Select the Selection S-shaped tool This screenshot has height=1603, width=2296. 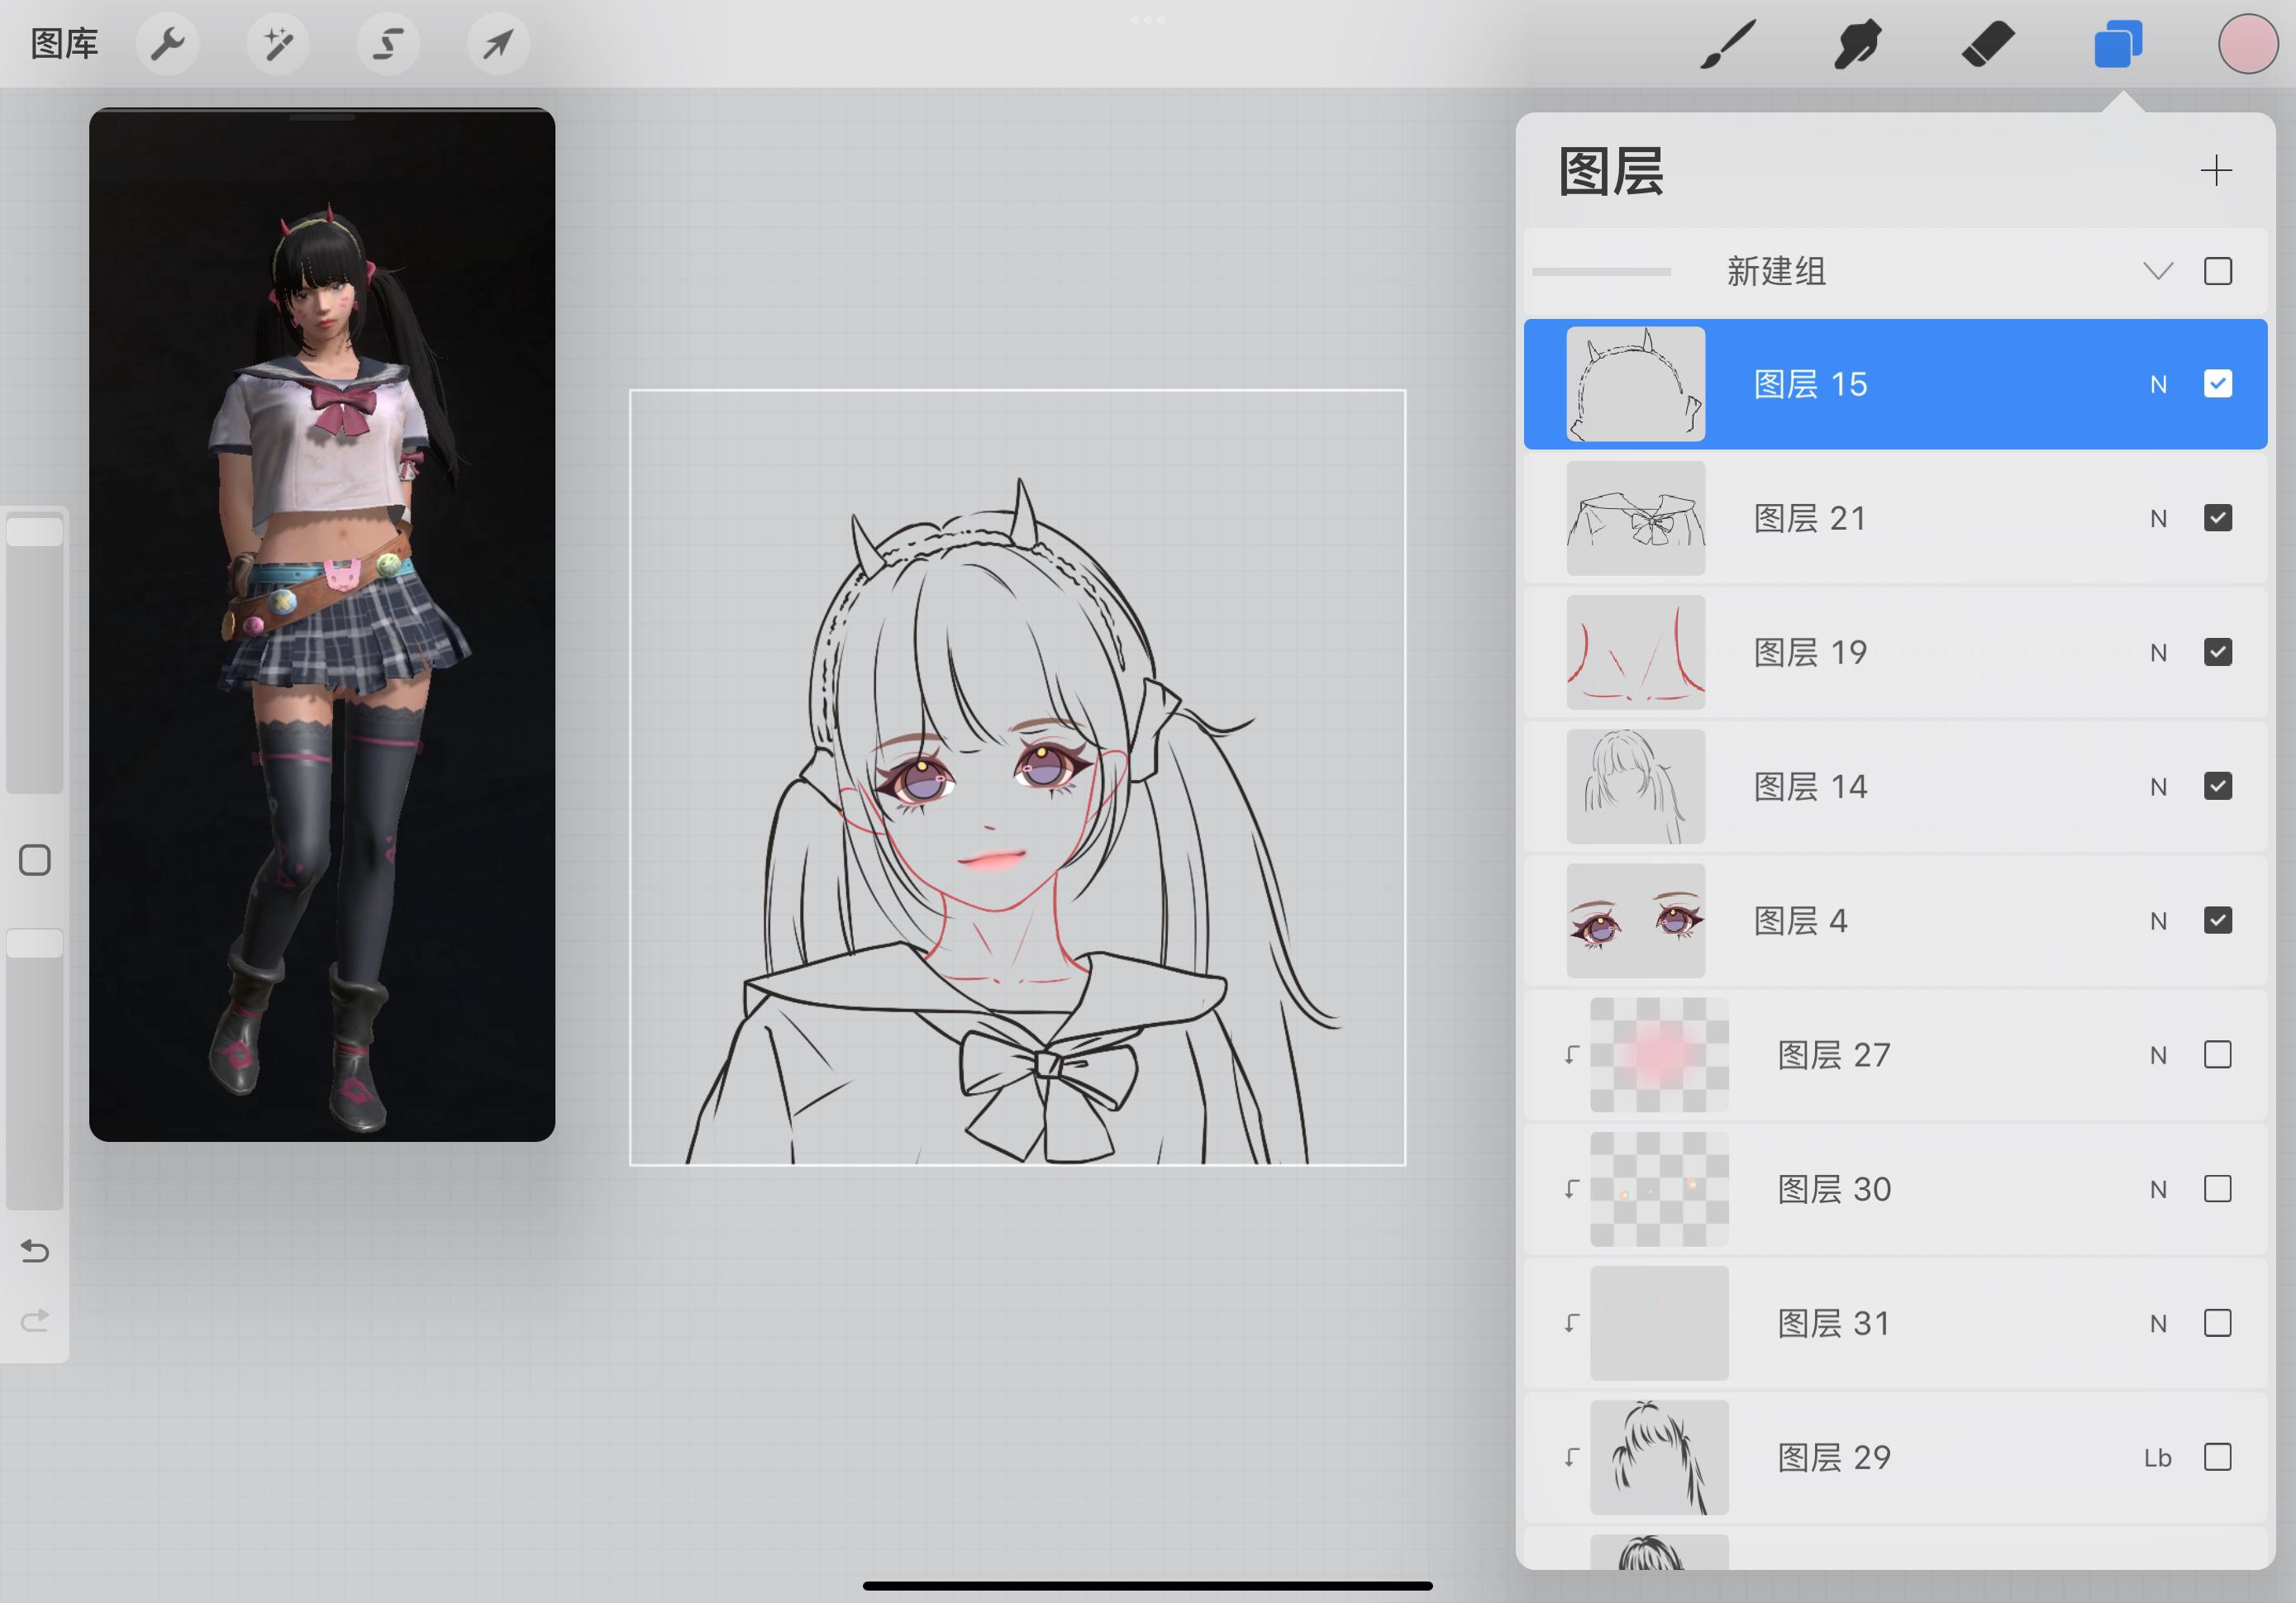(388, 44)
